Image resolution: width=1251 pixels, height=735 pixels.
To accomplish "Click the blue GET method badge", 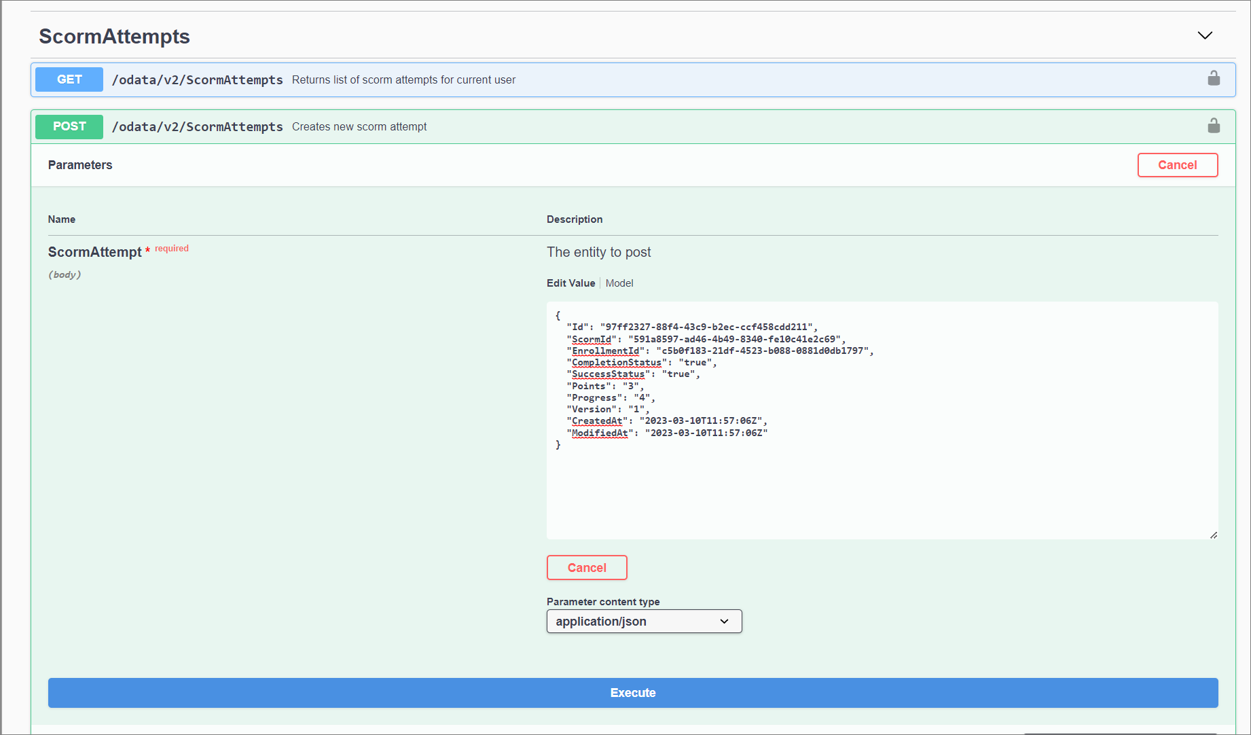I will click(x=69, y=79).
